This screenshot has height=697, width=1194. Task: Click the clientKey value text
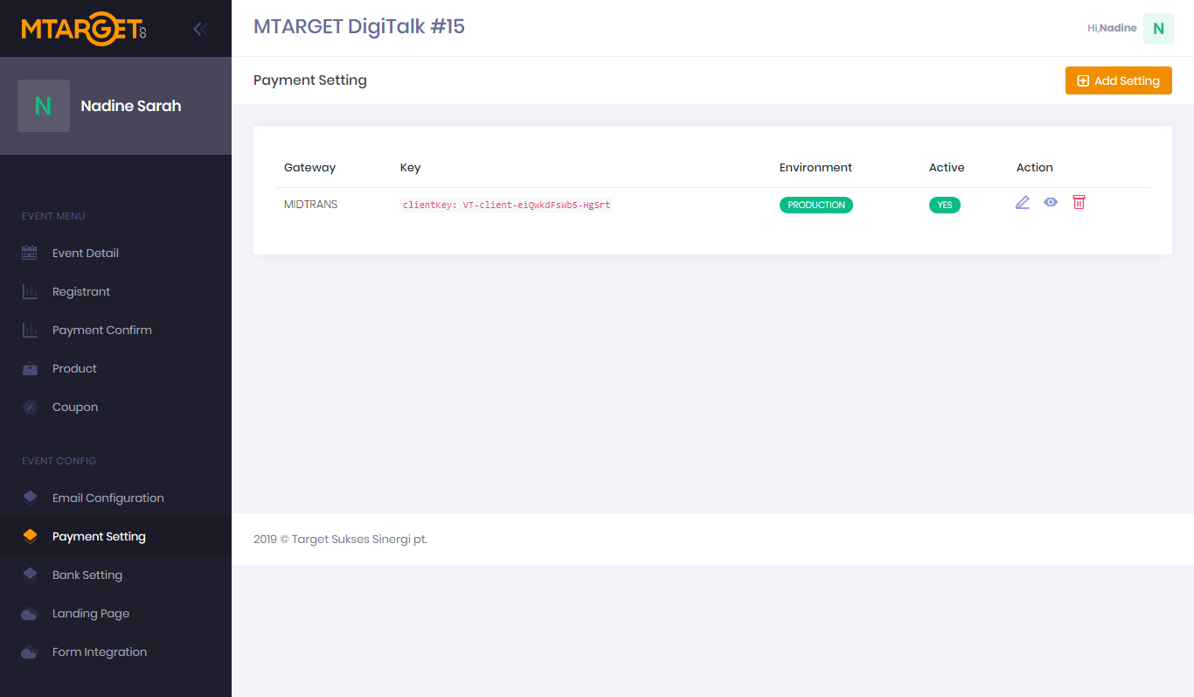(x=507, y=205)
